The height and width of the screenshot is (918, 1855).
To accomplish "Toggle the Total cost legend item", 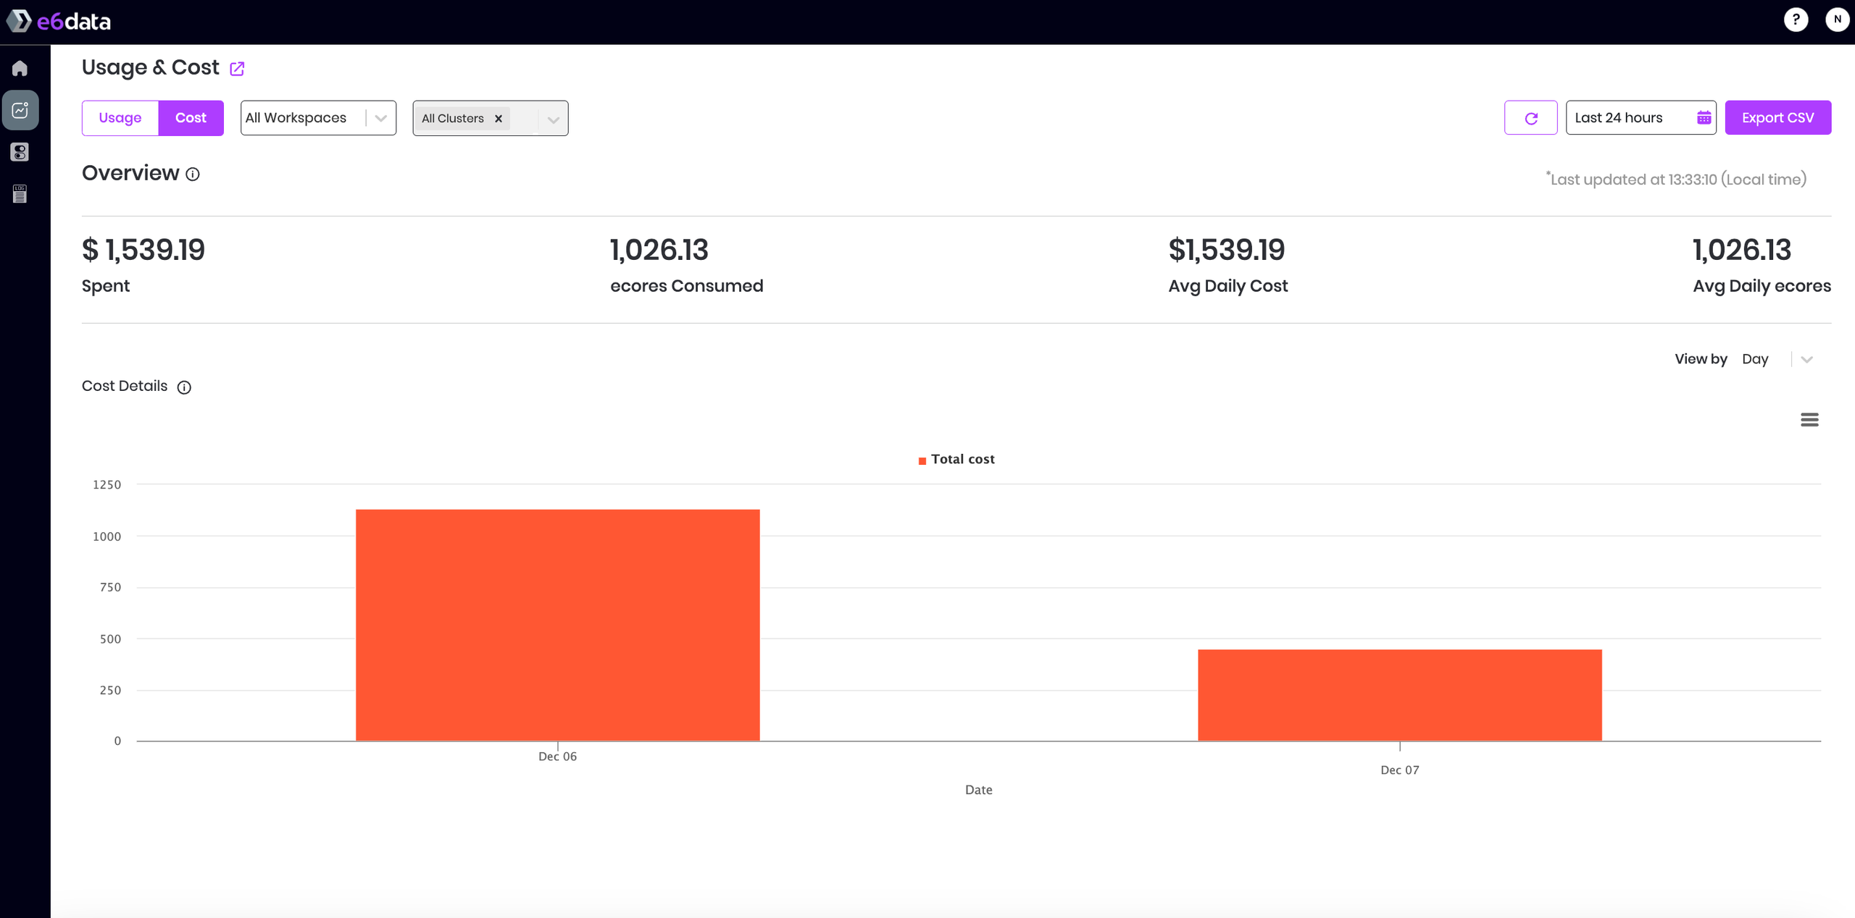I will coord(956,460).
